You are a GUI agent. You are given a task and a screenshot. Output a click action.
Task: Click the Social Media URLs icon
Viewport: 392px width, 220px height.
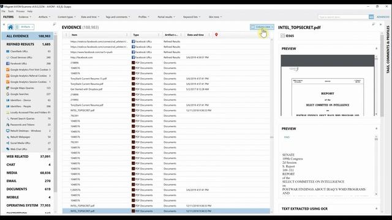coord(8,143)
